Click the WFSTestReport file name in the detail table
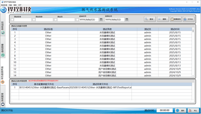The width and height of the screenshot is (201, 114). click(100, 88)
